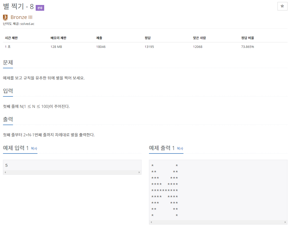Click the 문제 section heading
The height and width of the screenshot is (229, 291).
tap(8, 63)
